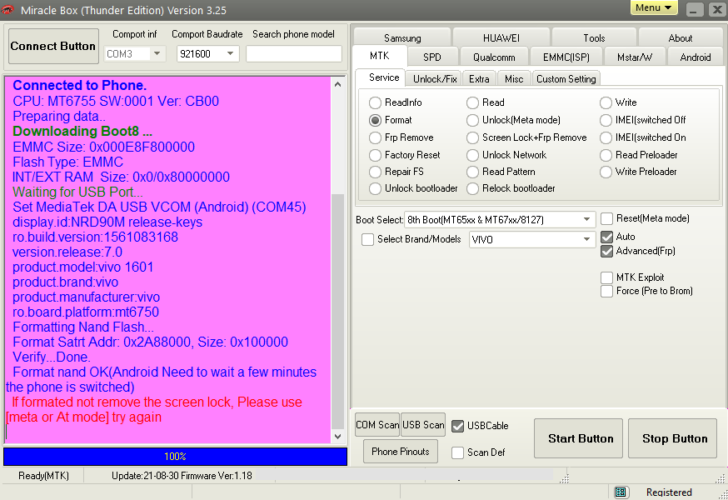Image resolution: width=728 pixels, height=500 pixels.
Task: Click the Miracle Box lips logo icon
Action: [x=7, y=10]
